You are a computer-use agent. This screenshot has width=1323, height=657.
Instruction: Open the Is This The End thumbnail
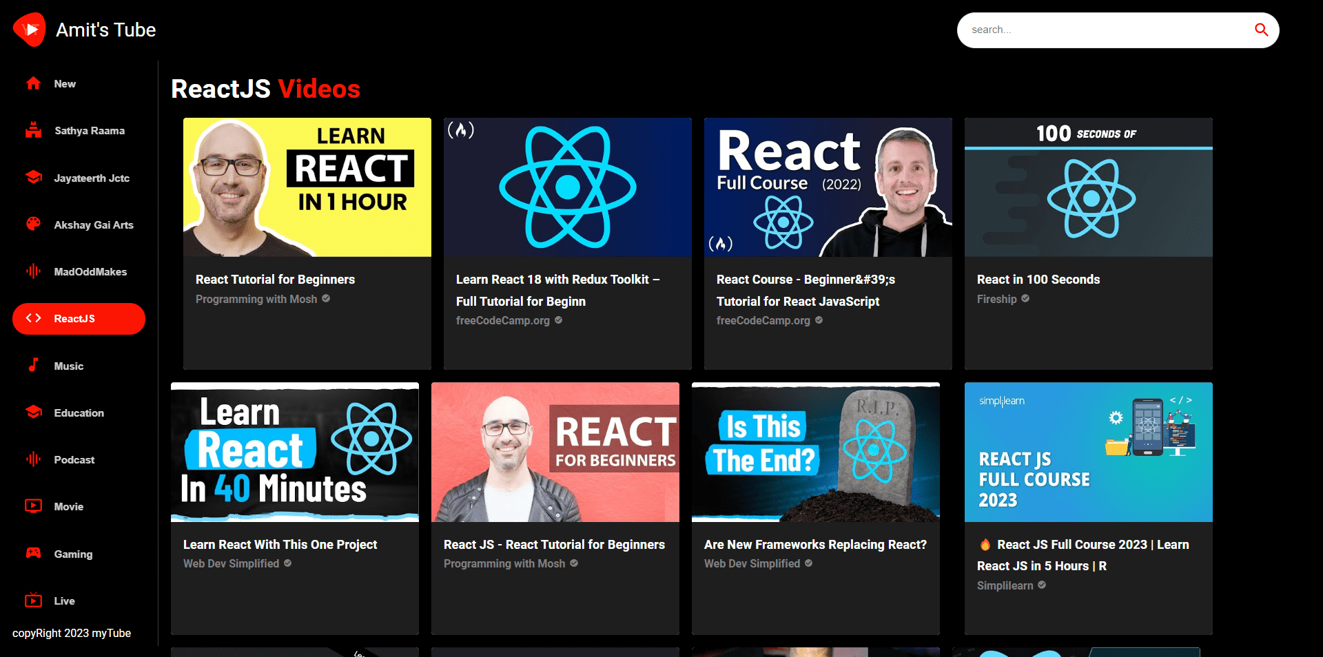[815, 452]
